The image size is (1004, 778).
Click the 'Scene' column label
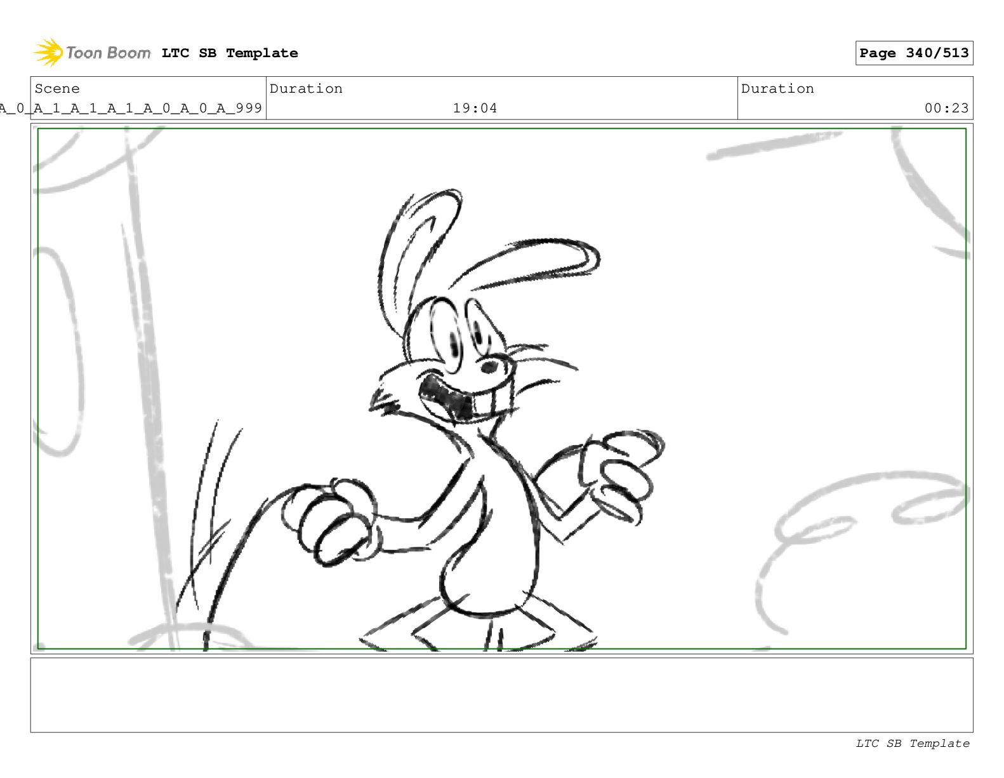(x=57, y=89)
